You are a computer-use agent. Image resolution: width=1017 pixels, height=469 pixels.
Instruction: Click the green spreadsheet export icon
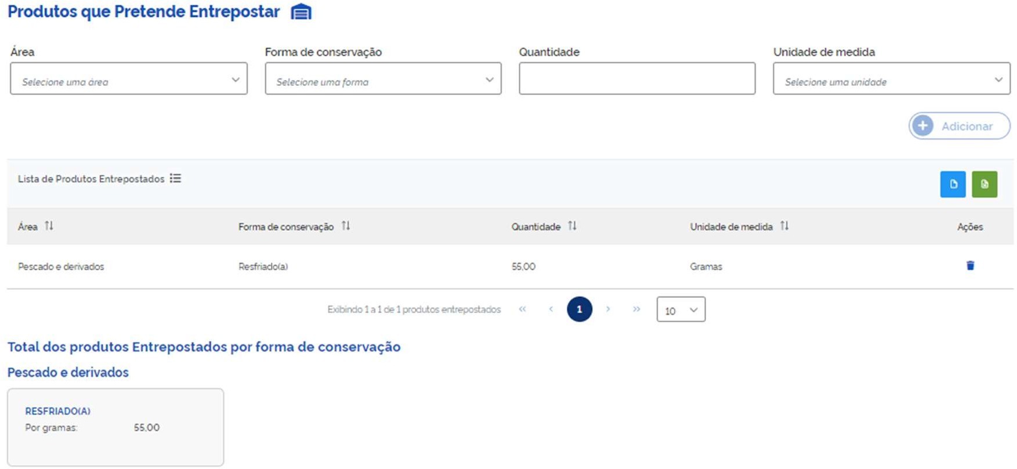(x=984, y=184)
